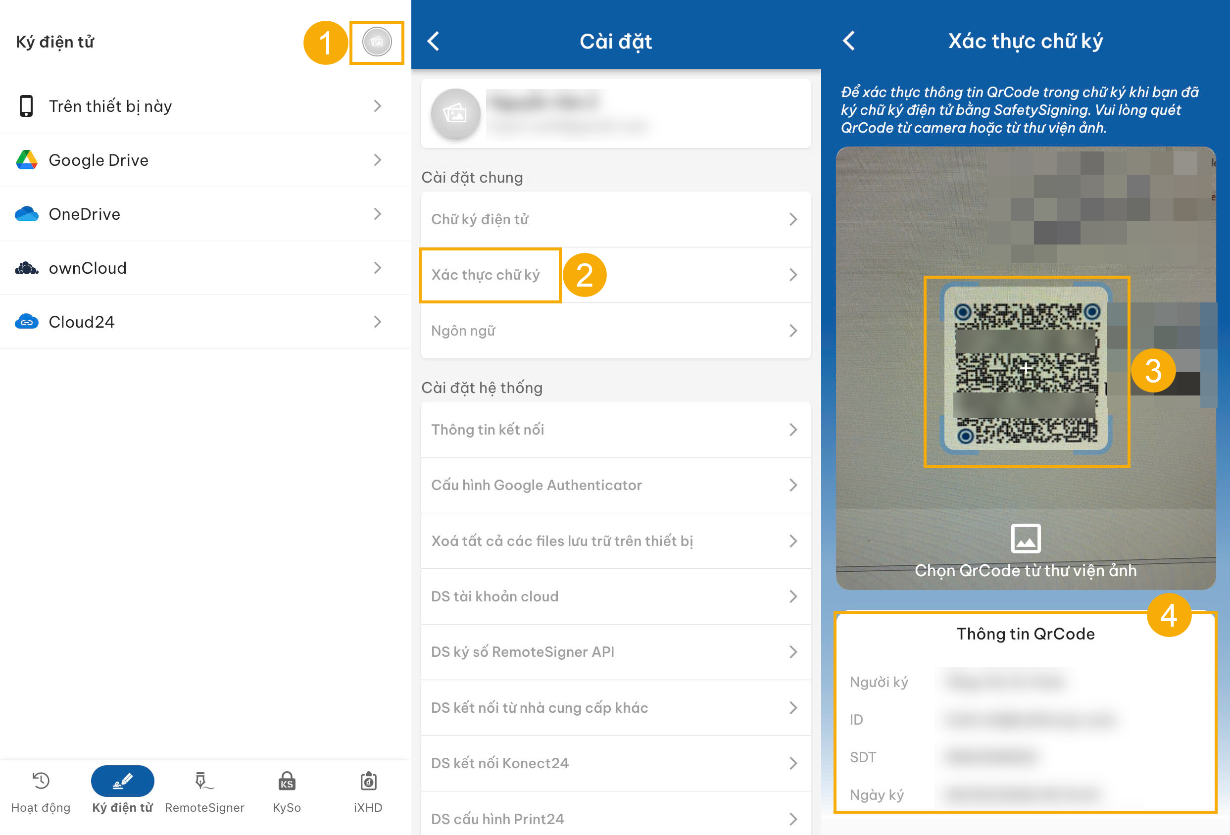
Task: Open Trên thiết bị này location
Action: tap(110, 106)
